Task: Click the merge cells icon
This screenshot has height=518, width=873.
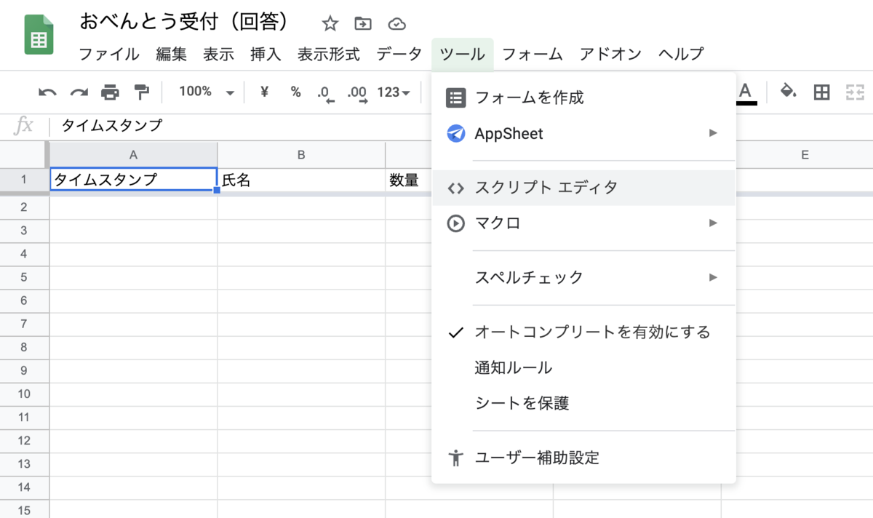Action: (854, 92)
